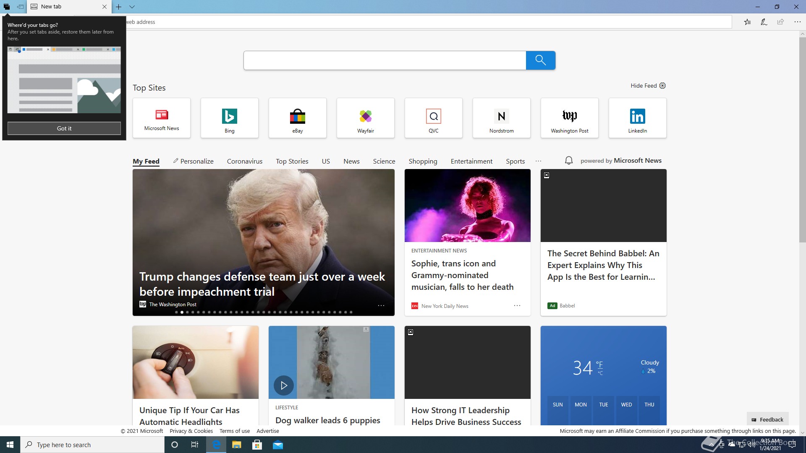Open Microsoft Store from the taskbar
The image size is (806, 453).
257,445
